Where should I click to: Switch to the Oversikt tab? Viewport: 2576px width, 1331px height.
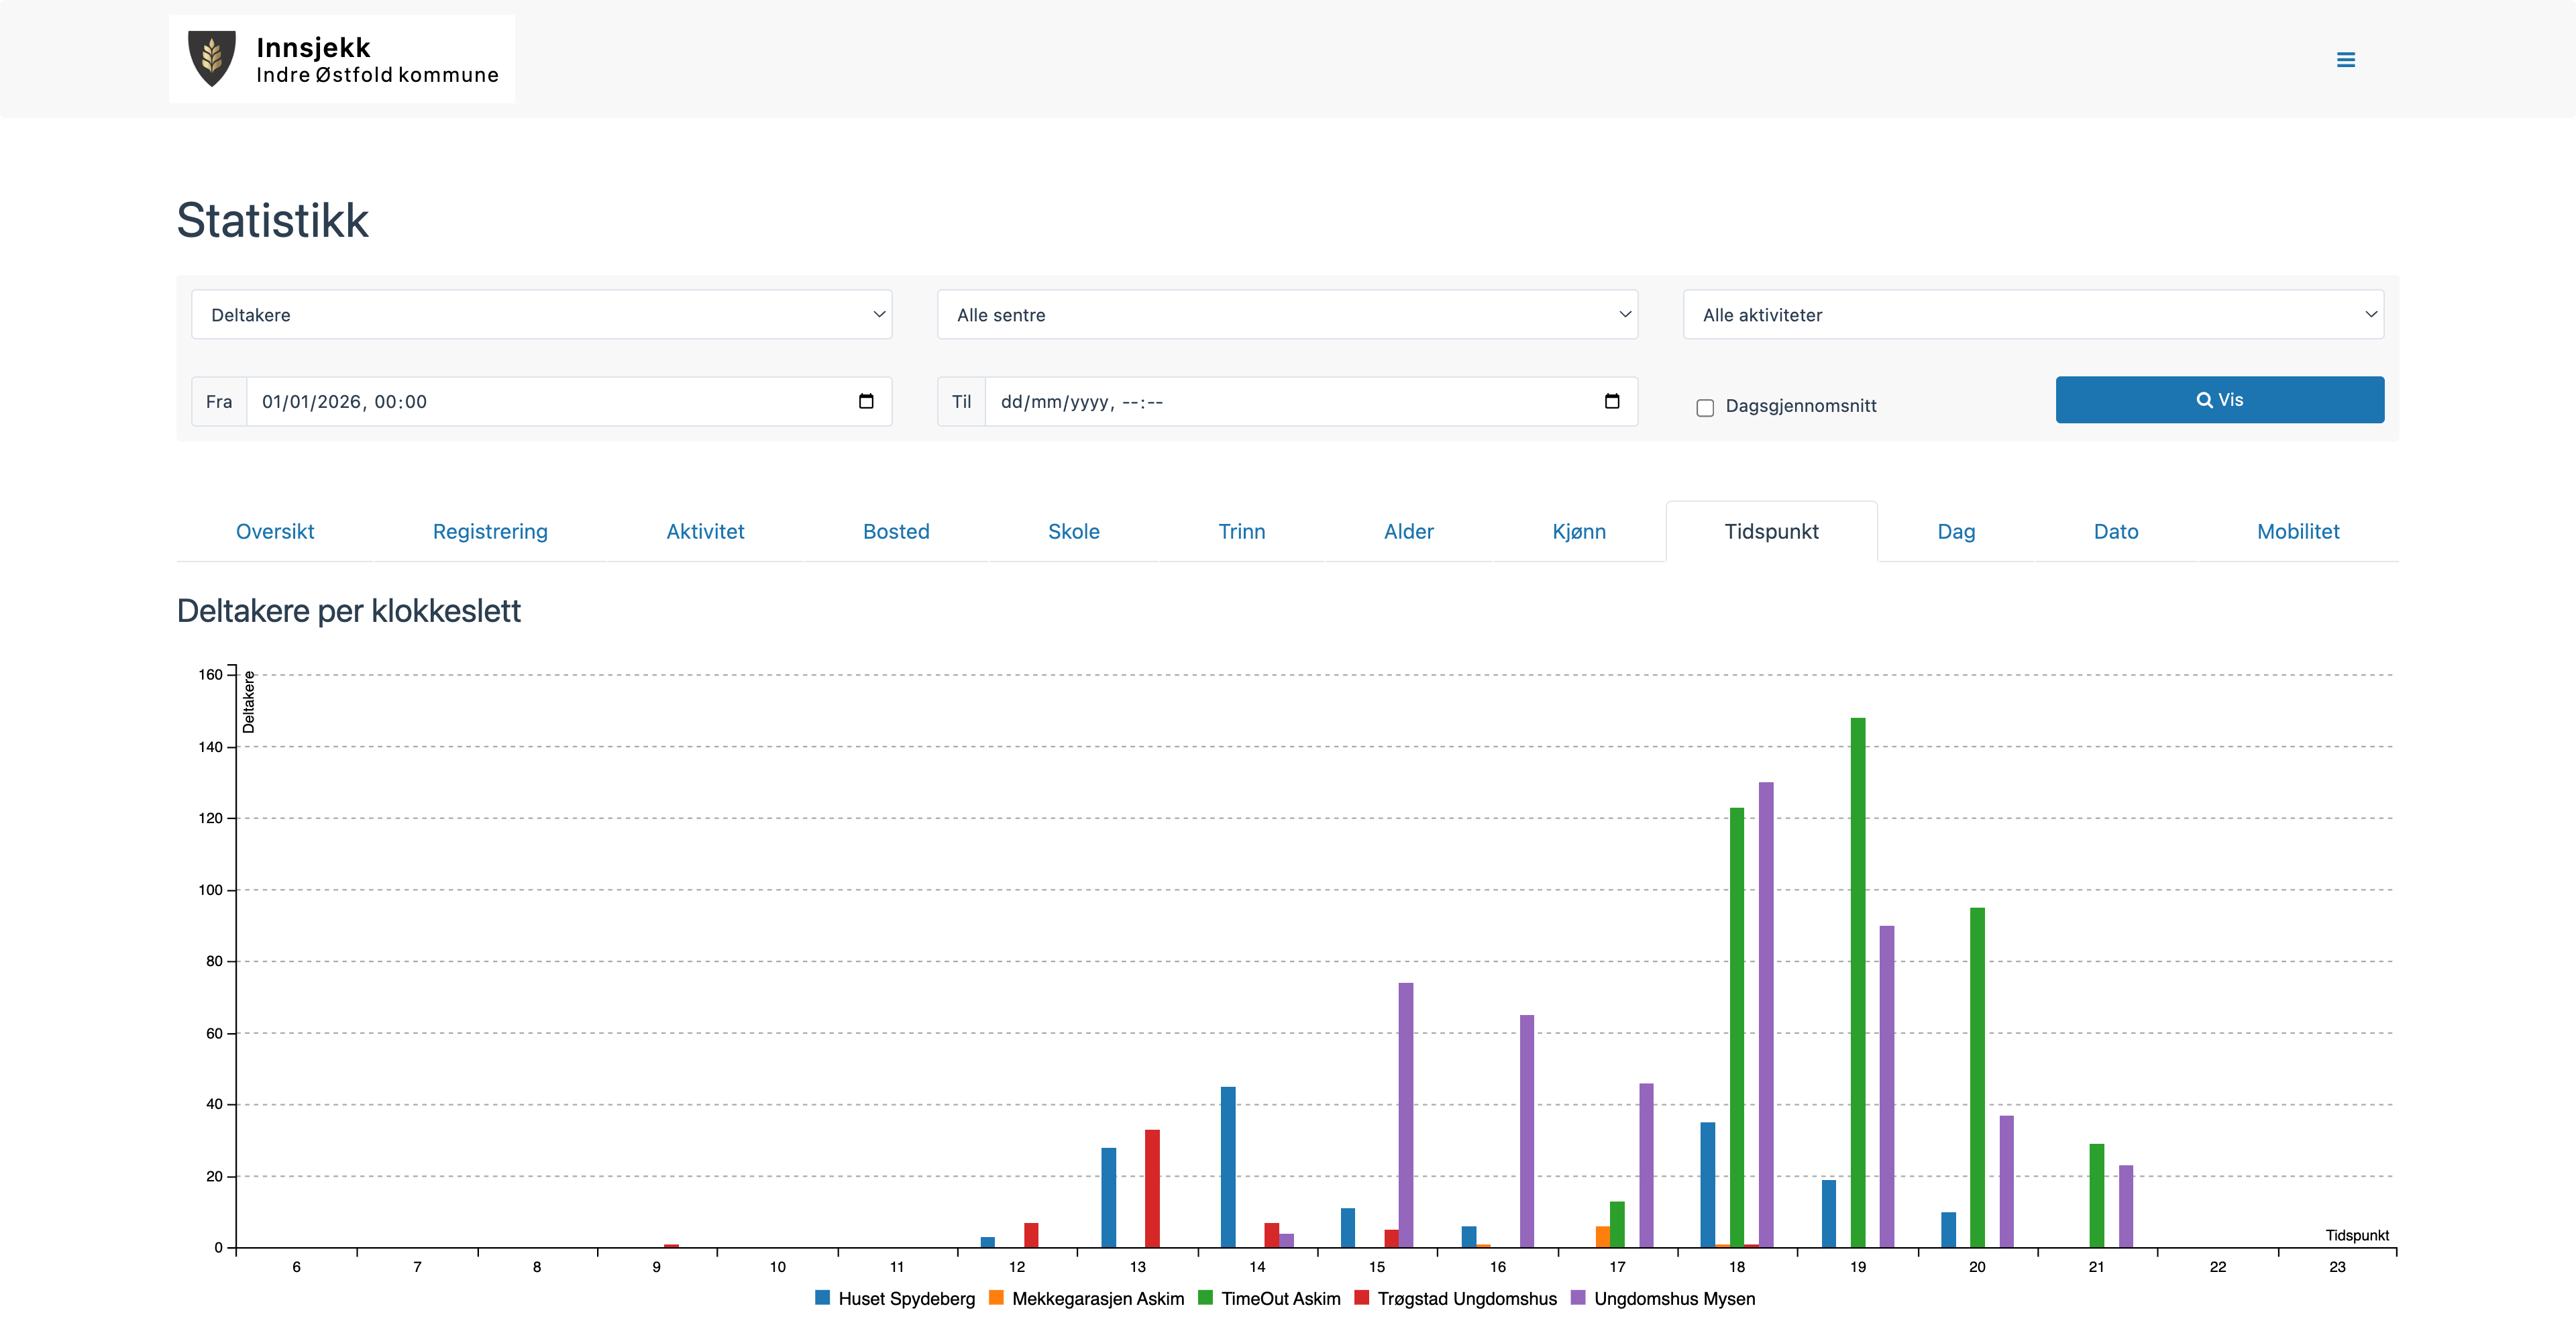click(x=274, y=532)
